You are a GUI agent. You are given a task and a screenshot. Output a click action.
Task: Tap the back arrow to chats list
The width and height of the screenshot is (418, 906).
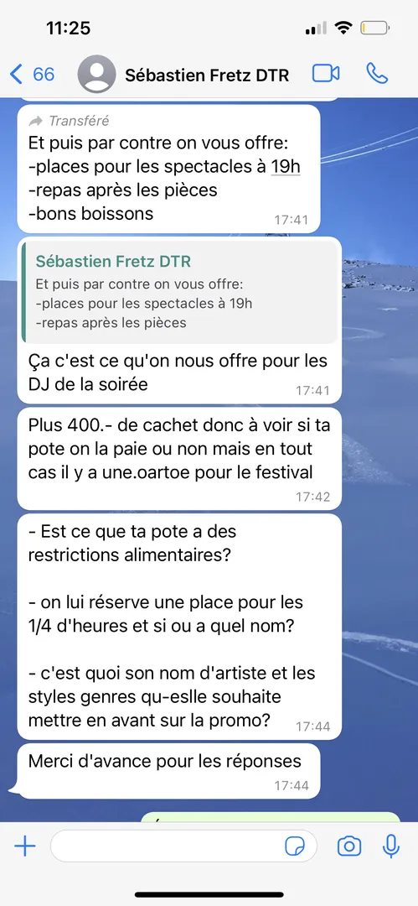(x=16, y=74)
